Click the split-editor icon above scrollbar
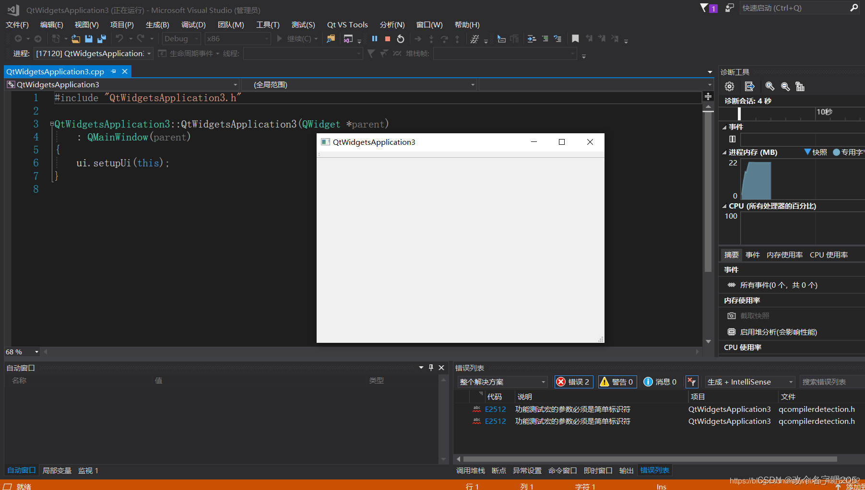865x490 pixels. [x=708, y=96]
